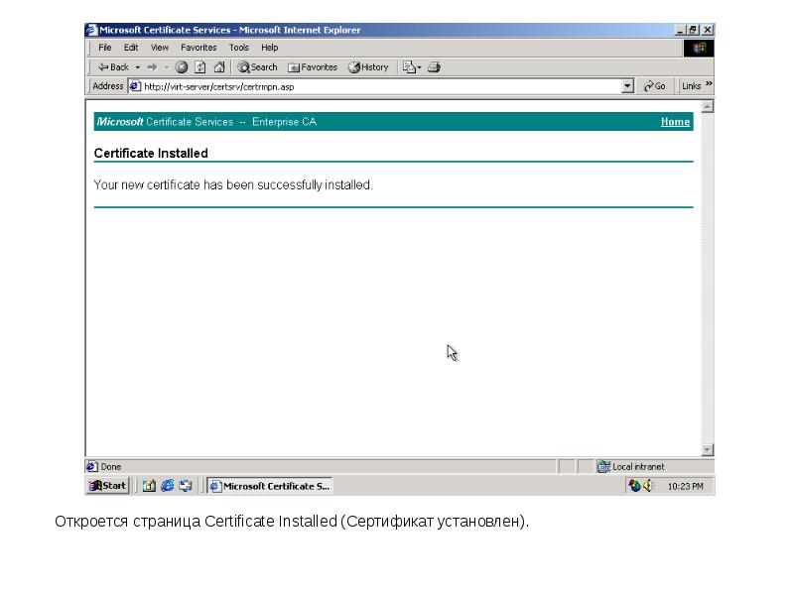794x595 pixels.
Task: Open the File menu
Action: pos(104,48)
